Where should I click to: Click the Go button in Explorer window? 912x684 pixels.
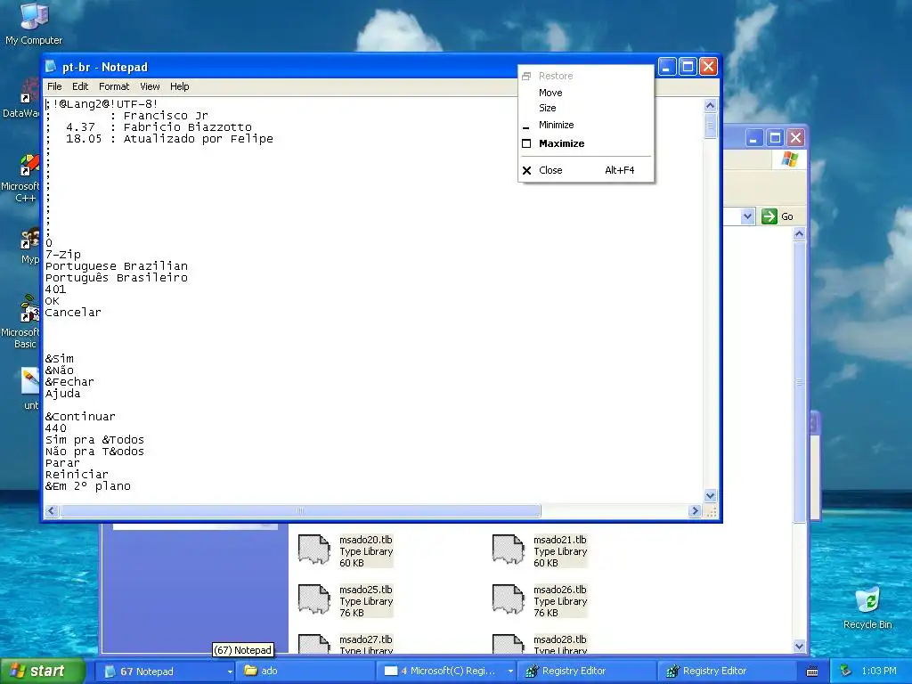coord(778,216)
